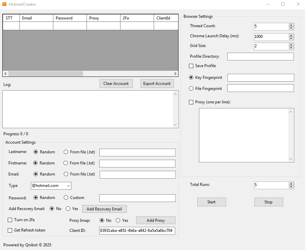Choose Random for Firstname

click(x=35, y=163)
